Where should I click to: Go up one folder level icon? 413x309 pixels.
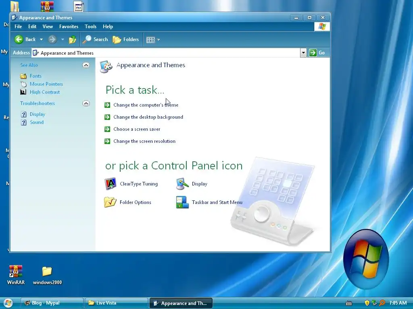pos(73,39)
